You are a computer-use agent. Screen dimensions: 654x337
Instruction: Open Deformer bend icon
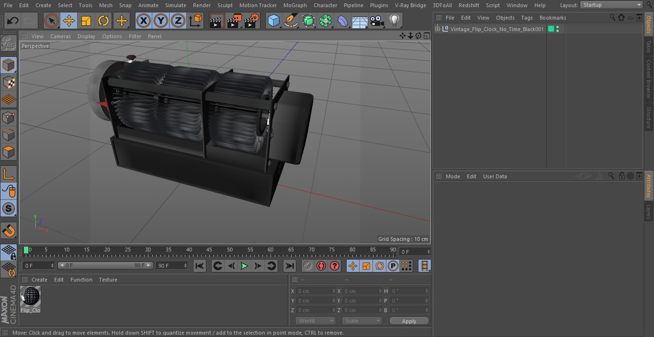point(343,21)
